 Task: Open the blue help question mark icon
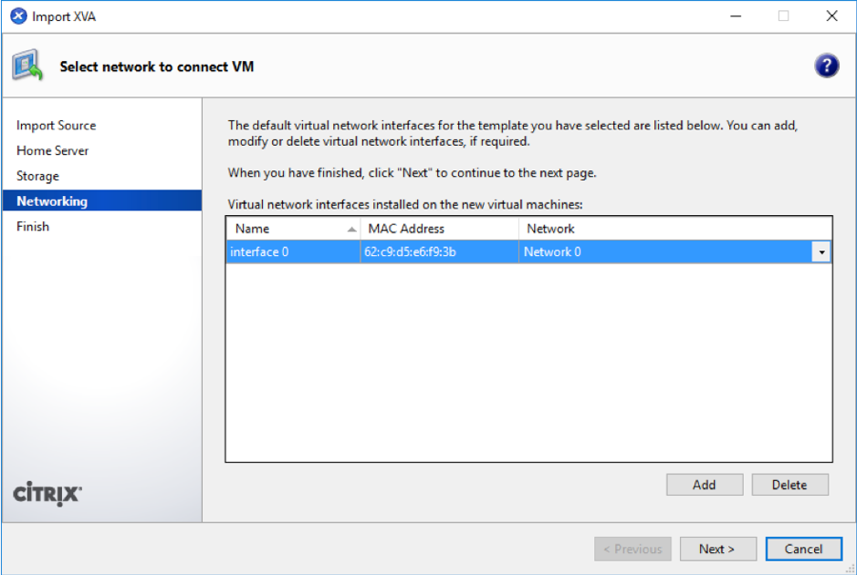tap(826, 66)
